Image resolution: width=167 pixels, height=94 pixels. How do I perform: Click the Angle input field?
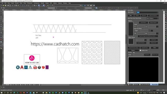click(x=145, y=31)
